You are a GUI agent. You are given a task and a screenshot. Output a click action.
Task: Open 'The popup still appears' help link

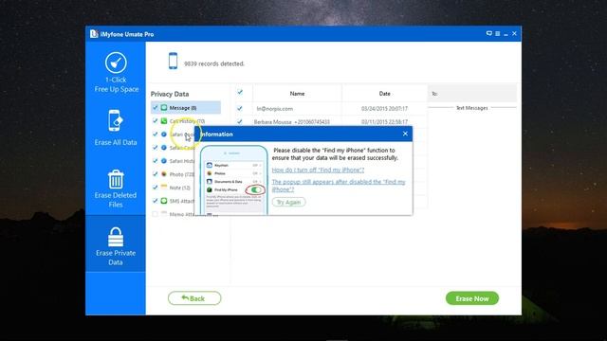(x=339, y=186)
